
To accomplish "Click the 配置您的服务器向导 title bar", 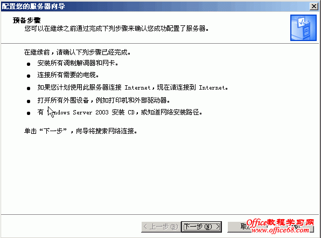I will tap(156, 6).
